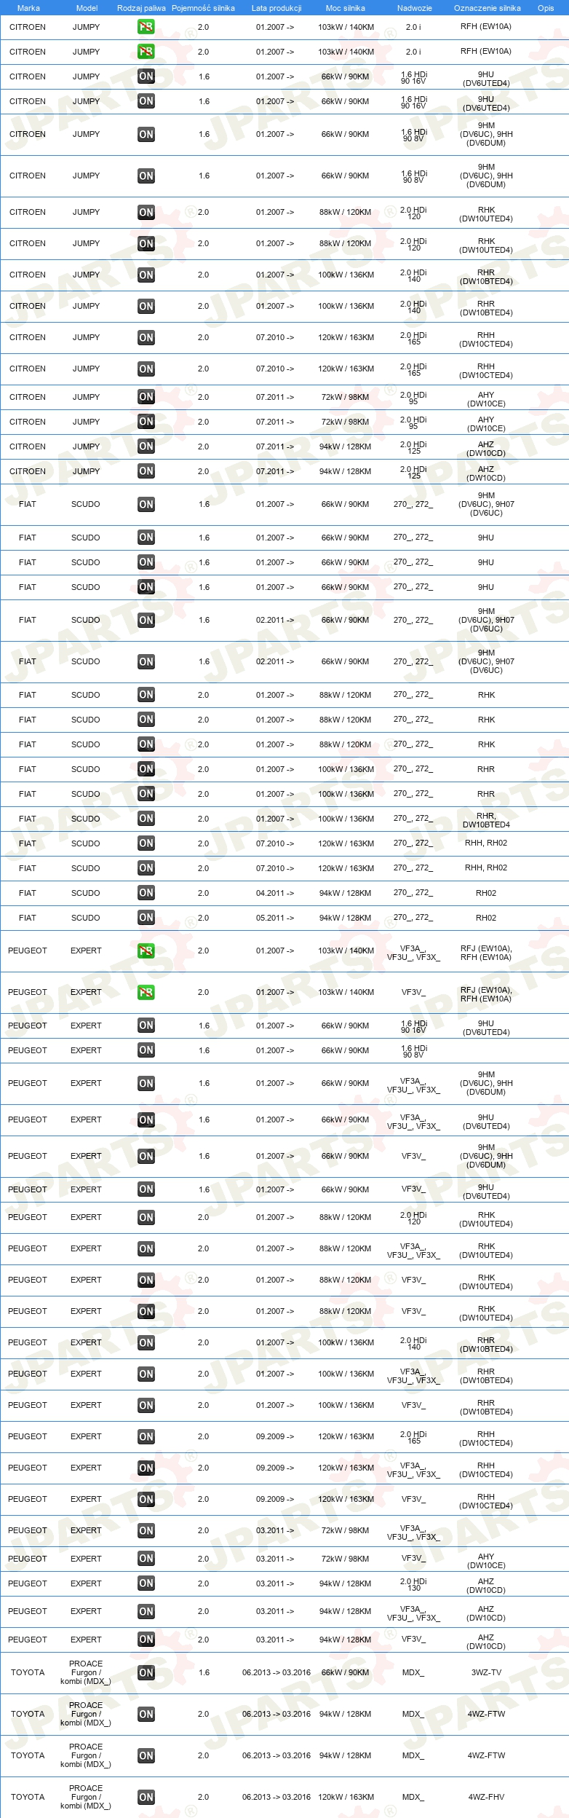Image resolution: width=569 pixels, height=1818 pixels.
Task: Click the ON icon in the Peugeot Expert 2.0 HDi 165 row
Action: 146,1436
